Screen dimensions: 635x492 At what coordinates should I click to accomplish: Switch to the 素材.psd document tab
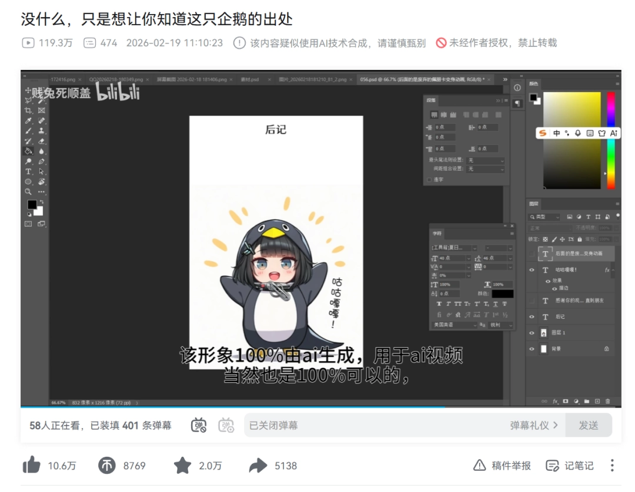249,79
